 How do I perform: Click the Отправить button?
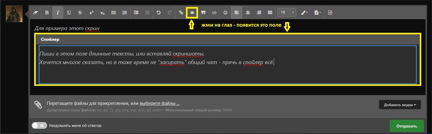click(x=406, y=126)
